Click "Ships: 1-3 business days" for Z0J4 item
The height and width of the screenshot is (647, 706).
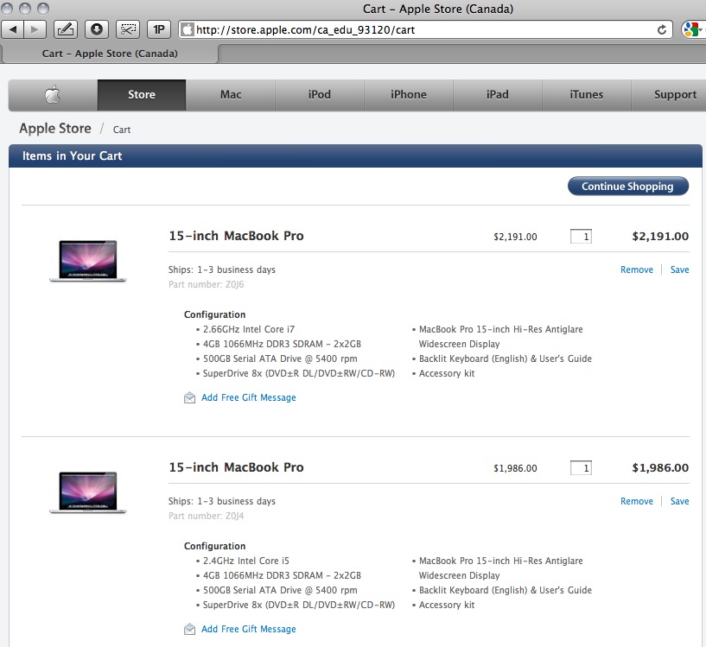(221, 501)
